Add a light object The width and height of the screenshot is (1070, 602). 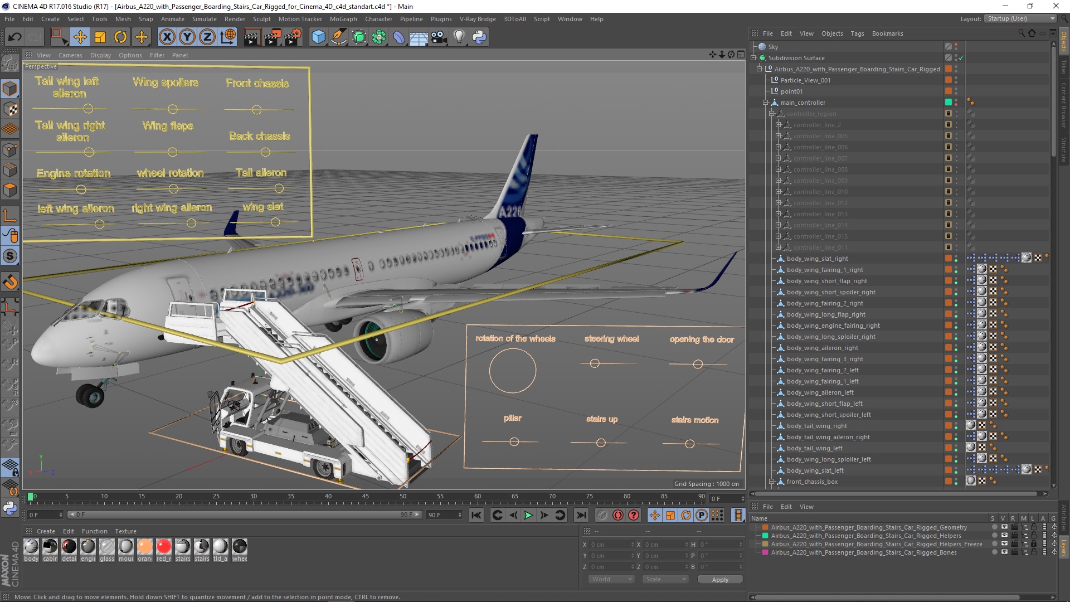[459, 37]
